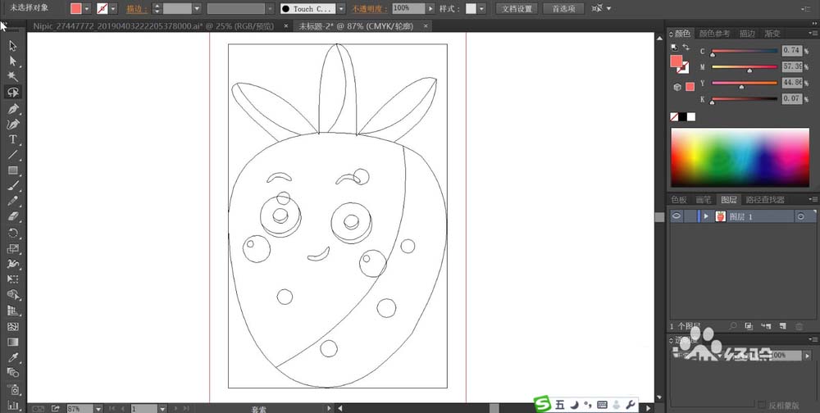Image resolution: width=820 pixels, height=413 pixels.
Task: Open the 描边 link in control bar
Action: 136,9
